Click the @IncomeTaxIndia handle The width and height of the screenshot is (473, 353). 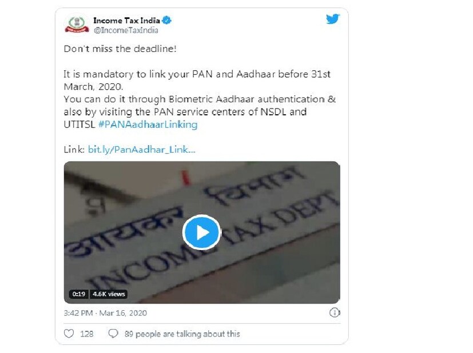coord(126,30)
